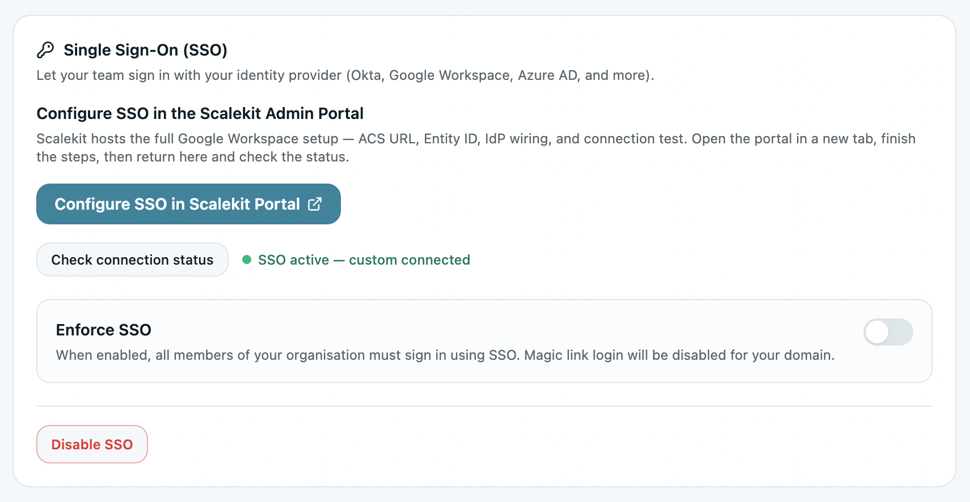Click the 'Enforce SSO' title text

[104, 330]
